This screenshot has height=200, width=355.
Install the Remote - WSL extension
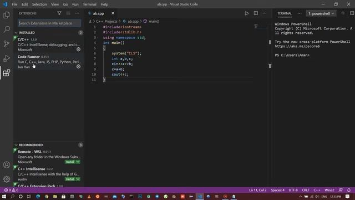pos(70,162)
